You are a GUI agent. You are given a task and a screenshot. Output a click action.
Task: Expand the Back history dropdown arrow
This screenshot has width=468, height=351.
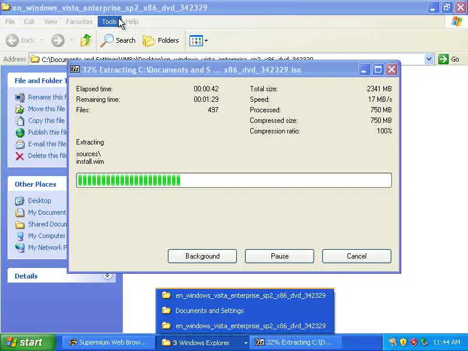[42, 40]
